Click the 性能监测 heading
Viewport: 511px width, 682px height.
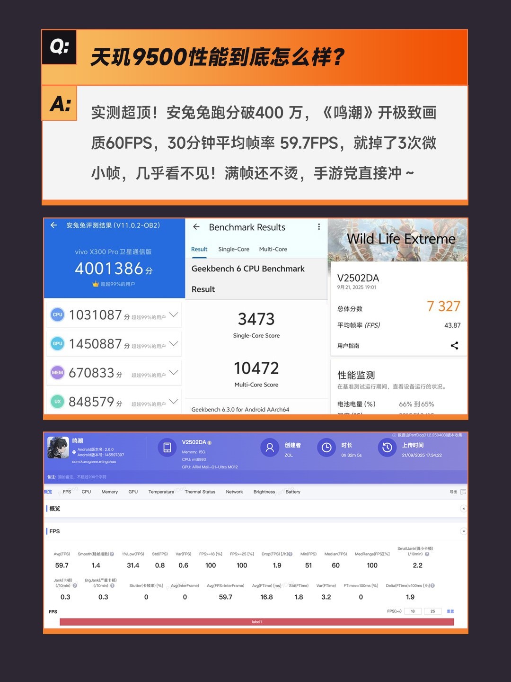tap(356, 375)
